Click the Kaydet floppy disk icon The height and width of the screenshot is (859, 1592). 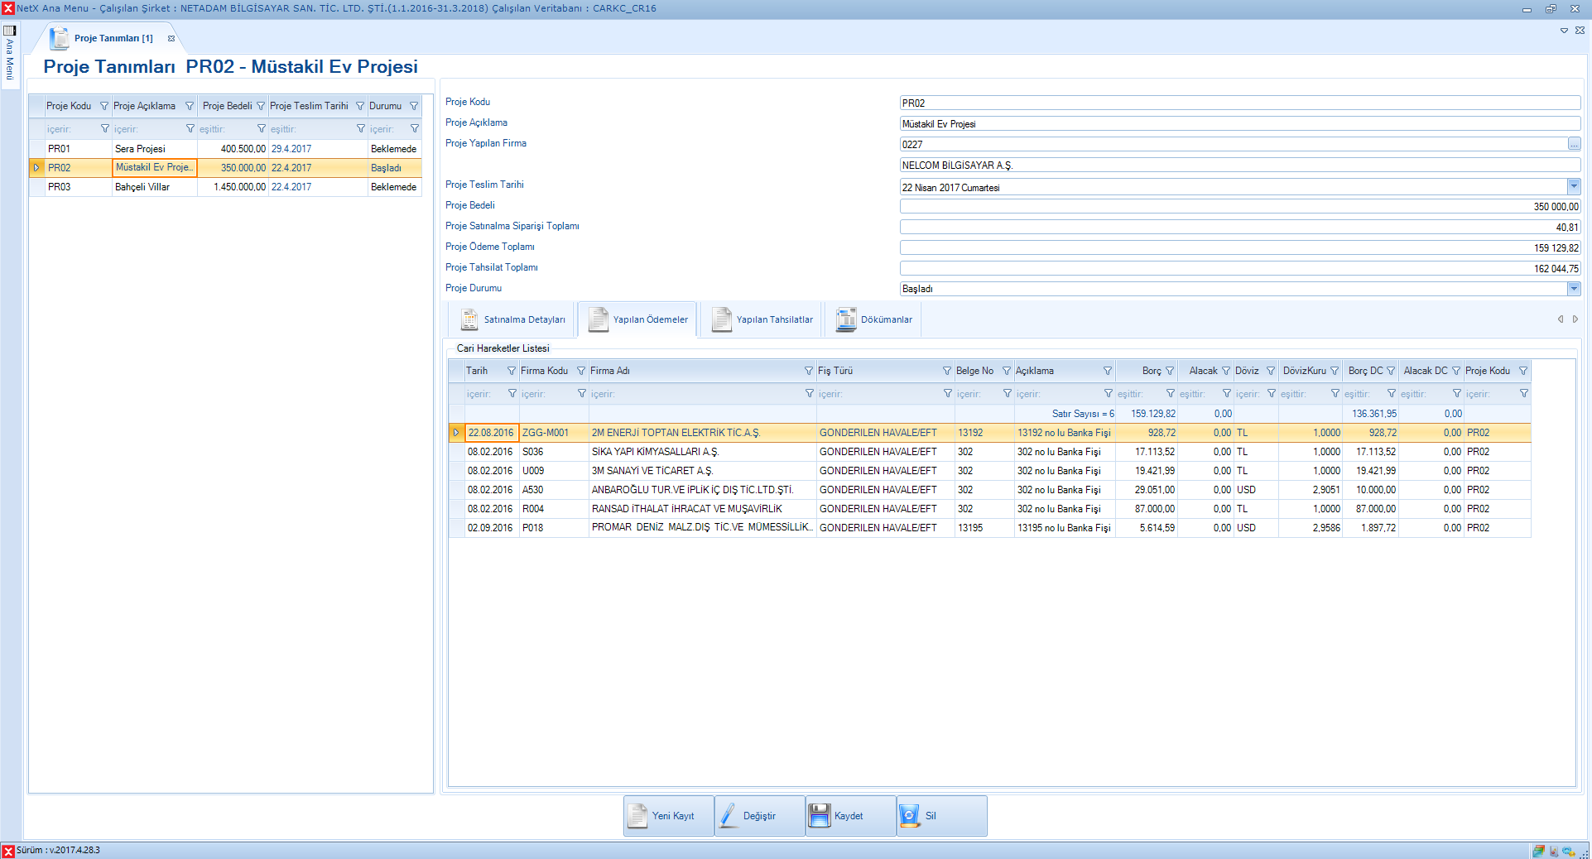819,816
